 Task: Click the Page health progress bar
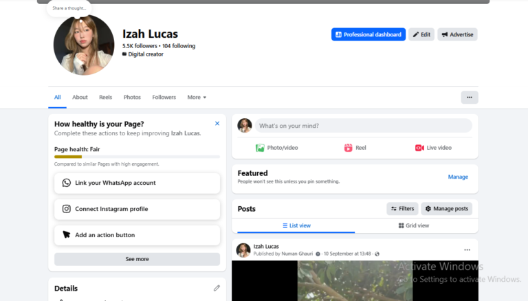coord(137,157)
